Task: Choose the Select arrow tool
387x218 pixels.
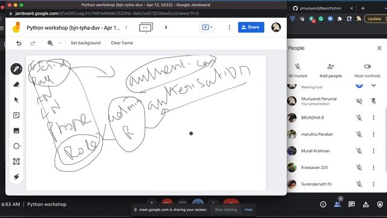Action: [x=16, y=100]
